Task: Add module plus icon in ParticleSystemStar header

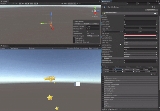Action: pyautogui.click(x=157, y=14)
